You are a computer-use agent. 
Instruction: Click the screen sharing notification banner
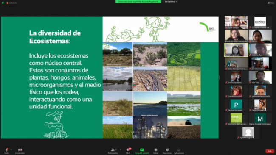[x=138, y=2]
